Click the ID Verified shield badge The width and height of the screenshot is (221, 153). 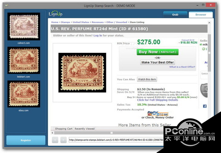pos(204,90)
